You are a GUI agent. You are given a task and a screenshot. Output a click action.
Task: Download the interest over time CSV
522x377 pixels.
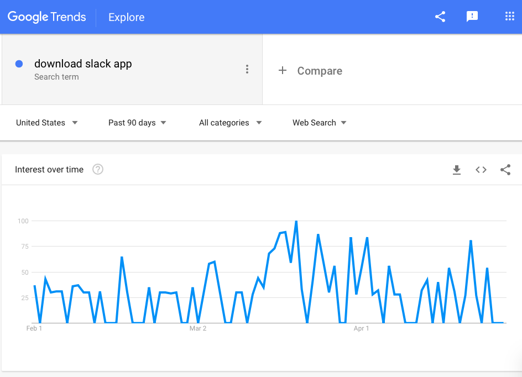tap(457, 170)
